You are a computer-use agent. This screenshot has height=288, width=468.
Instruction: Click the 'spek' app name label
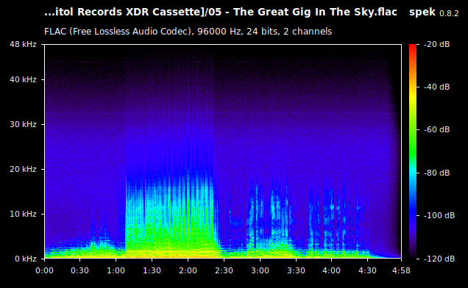point(422,12)
